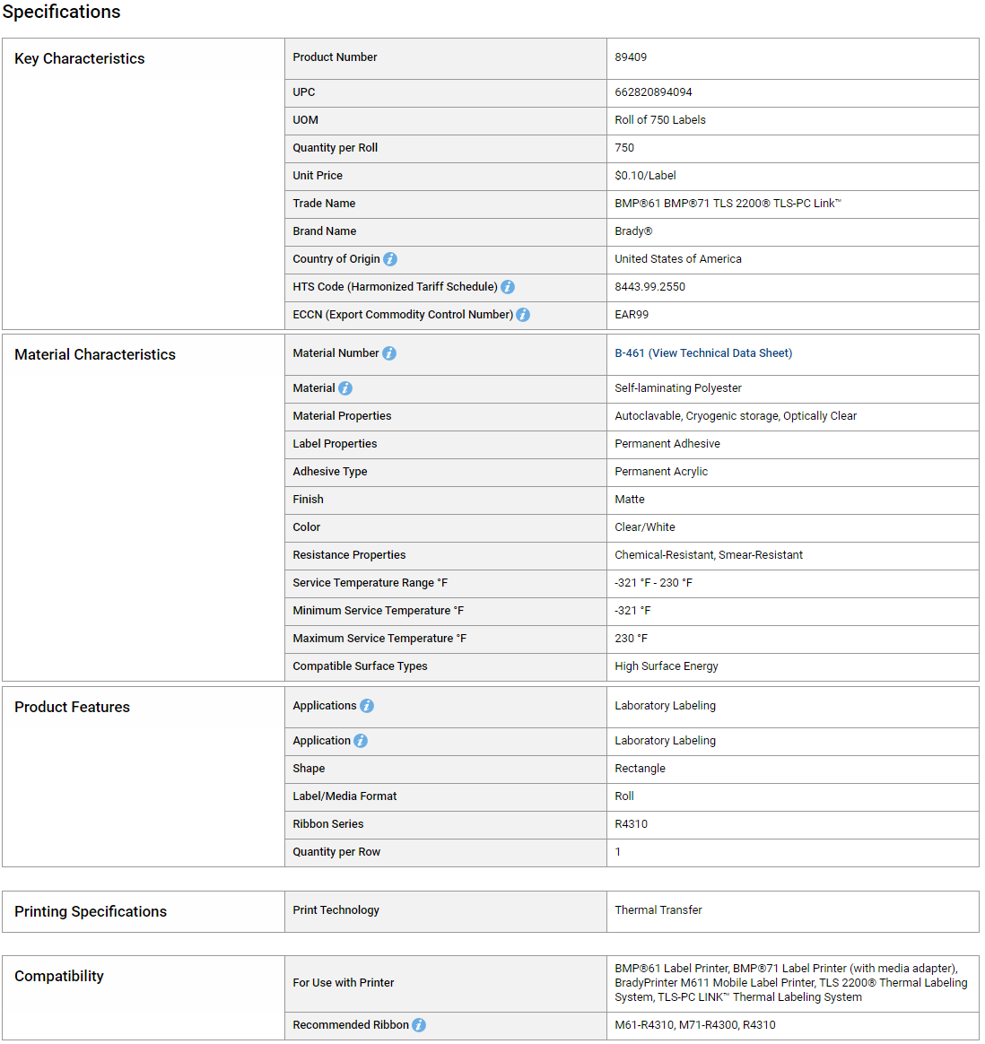985x1044 pixels.
Task: Click the Printing Specifications section heading
Action: 91,911
